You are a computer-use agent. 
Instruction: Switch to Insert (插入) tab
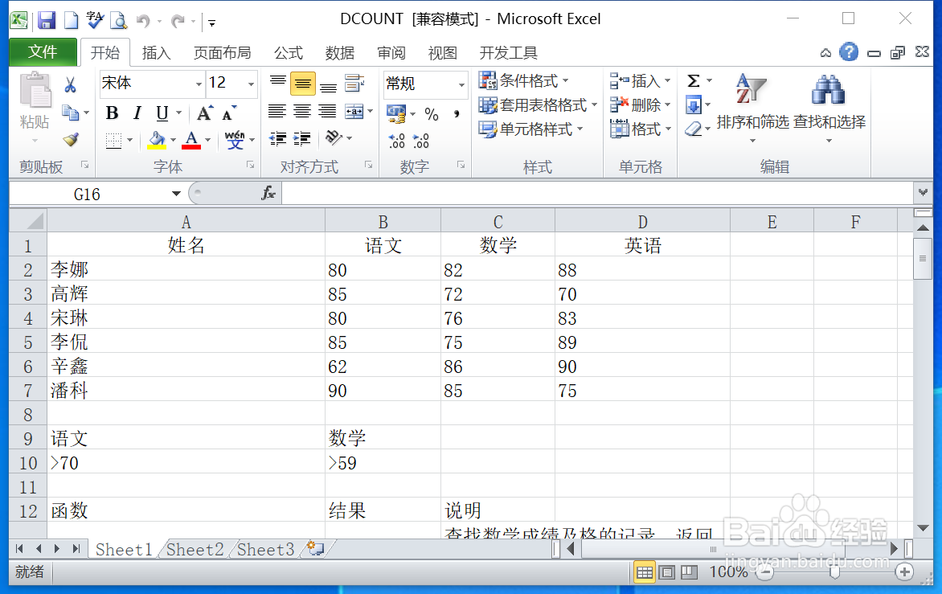pos(156,54)
